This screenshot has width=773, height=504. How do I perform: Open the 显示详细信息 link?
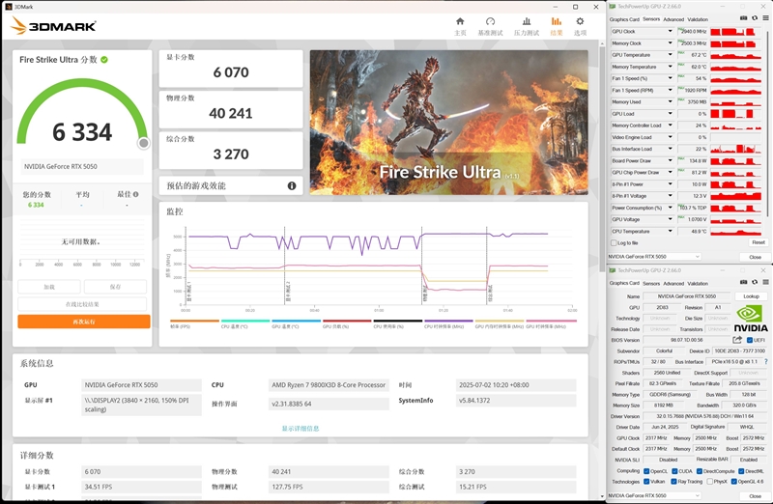pyautogui.click(x=301, y=428)
